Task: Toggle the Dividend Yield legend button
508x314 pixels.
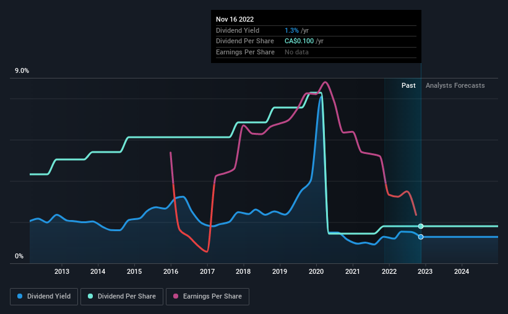Action: (x=44, y=297)
